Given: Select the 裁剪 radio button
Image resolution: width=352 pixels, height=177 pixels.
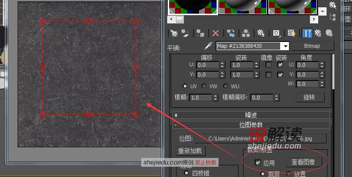Looking at the screenshot, I should pos(262,174).
